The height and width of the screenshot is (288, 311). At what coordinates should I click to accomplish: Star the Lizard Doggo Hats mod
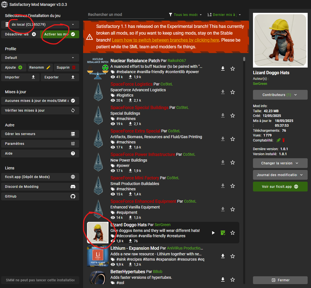click(x=232, y=233)
